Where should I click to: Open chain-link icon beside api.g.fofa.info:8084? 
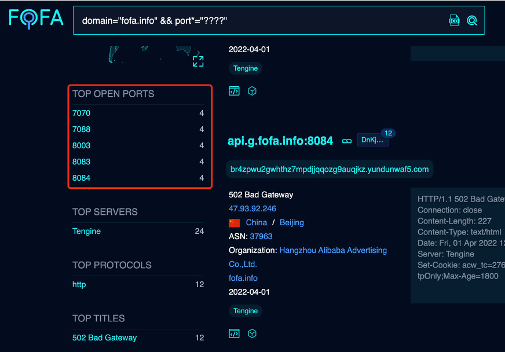pyautogui.click(x=347, y=141)
